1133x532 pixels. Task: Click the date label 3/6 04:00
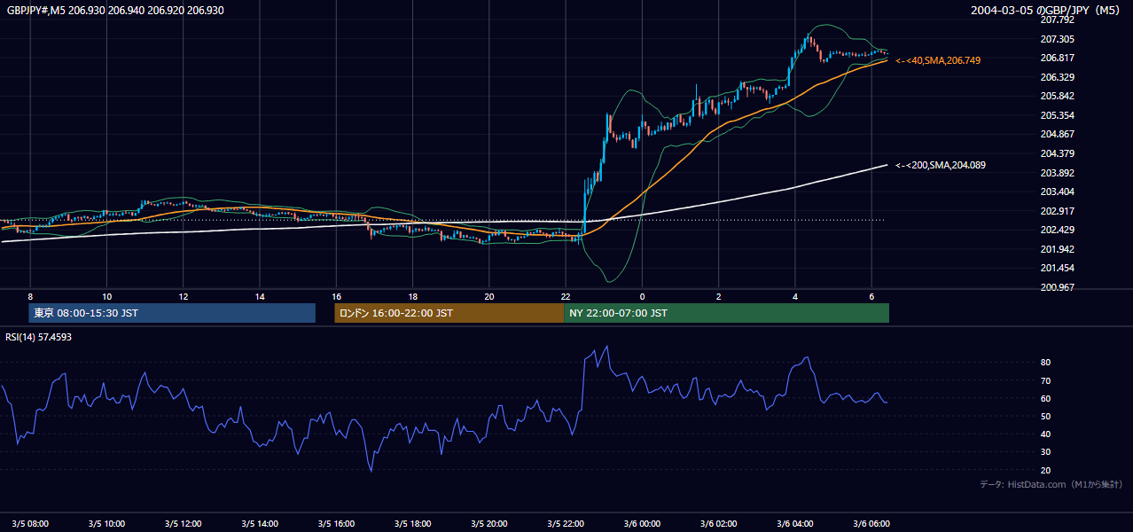(795, 523)
